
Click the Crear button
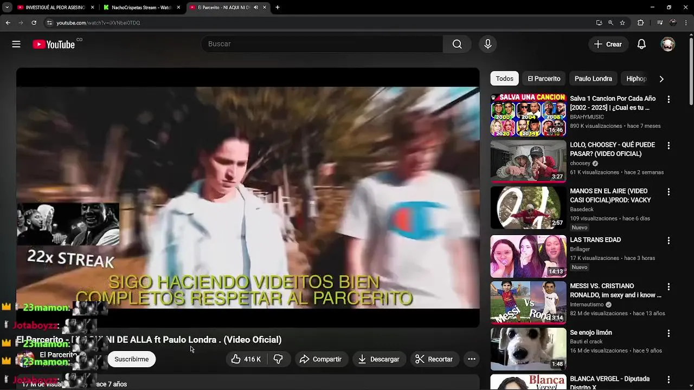tap(608, 44)
